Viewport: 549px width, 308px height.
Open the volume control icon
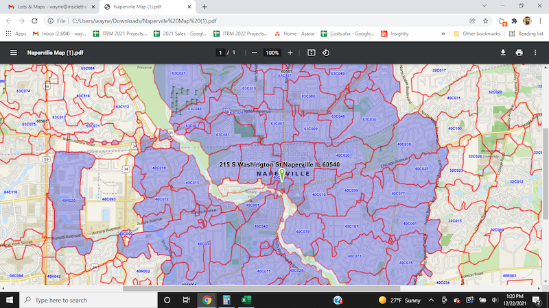tap(494, 300)
